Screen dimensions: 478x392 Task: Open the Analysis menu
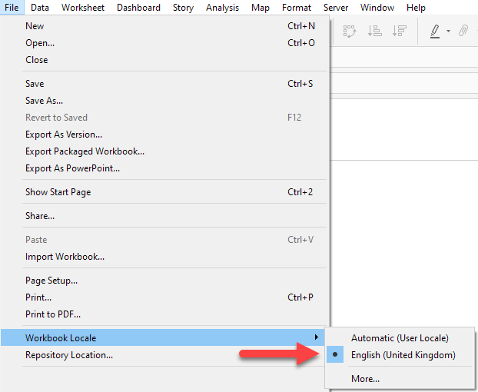[x=222, y=8]
